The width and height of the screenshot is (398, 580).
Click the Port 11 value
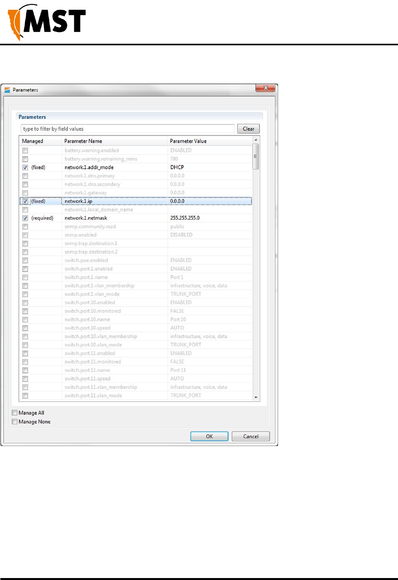(178, 370)
